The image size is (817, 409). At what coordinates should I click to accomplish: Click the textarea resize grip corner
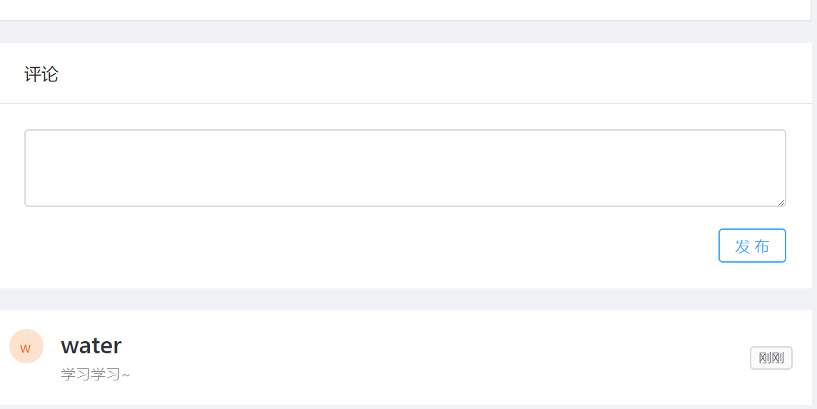pos(781,202)
